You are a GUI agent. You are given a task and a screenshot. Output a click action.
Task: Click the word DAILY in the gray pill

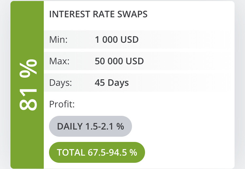[70, 126]
